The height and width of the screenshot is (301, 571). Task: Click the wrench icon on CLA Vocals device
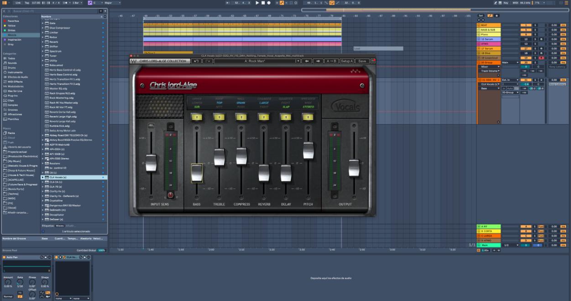(64, 257)
